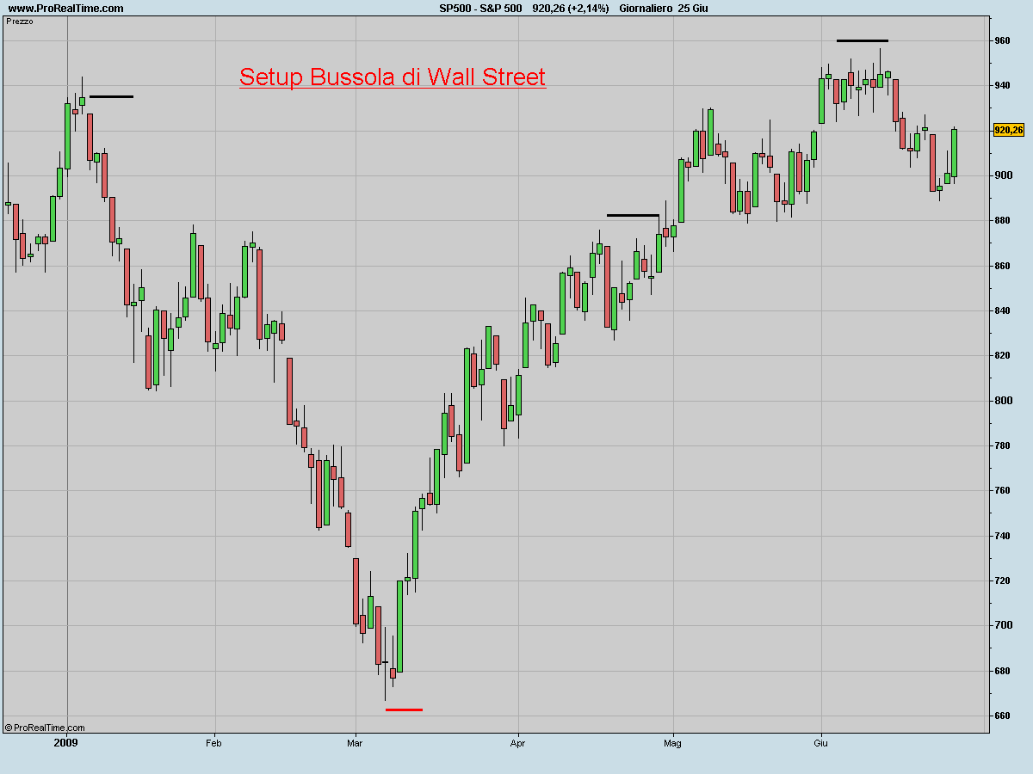Click the black line near the January high
Image resolution: width=1033 pixels, height=774 pixels.
point(111,96)
